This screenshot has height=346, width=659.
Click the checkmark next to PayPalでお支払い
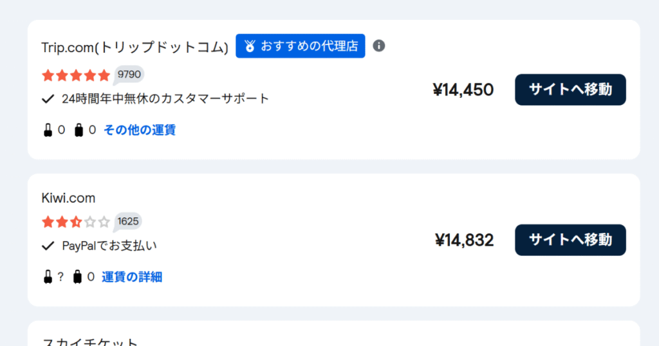[x=48, y=246]
